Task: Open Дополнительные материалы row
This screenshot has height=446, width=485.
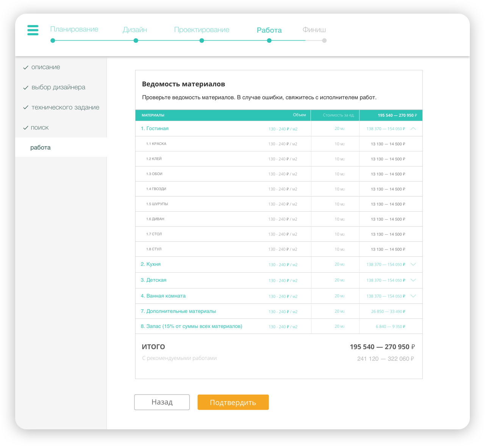Action: (178, 311)
